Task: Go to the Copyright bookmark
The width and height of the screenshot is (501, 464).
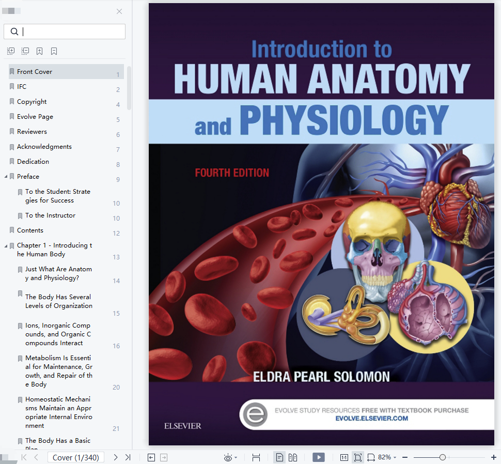Action: click(x=32, y=102)
